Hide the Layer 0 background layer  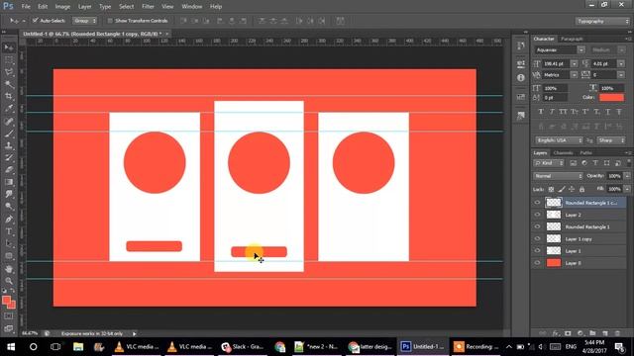point(537,263)
